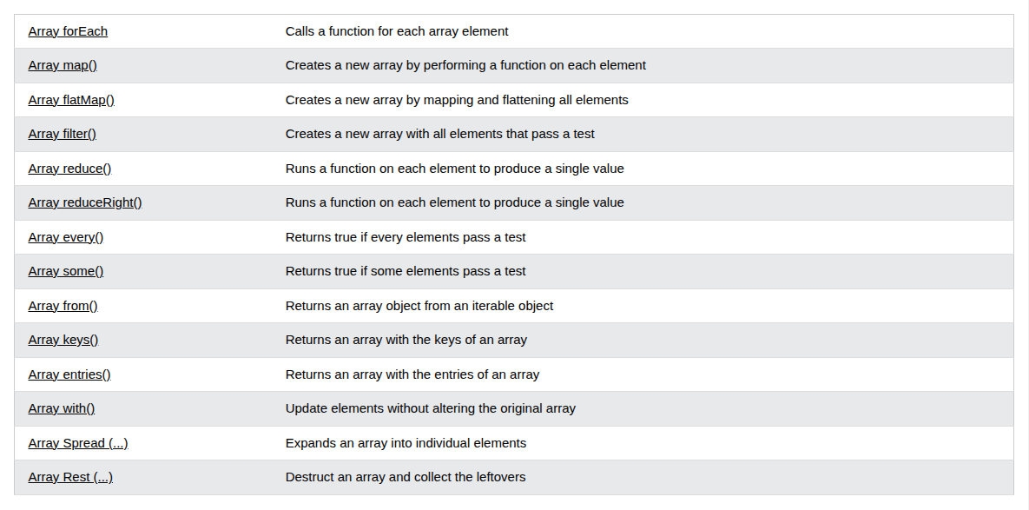
Task: Click the Array reduceRight() link
Action: tap(85, 202)
